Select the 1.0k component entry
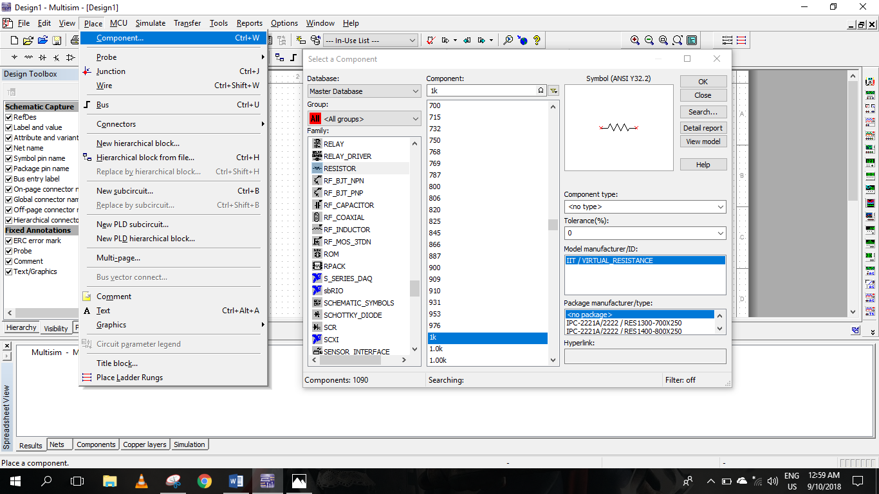This screenshot has width=879, height=494. pos(488,349)
